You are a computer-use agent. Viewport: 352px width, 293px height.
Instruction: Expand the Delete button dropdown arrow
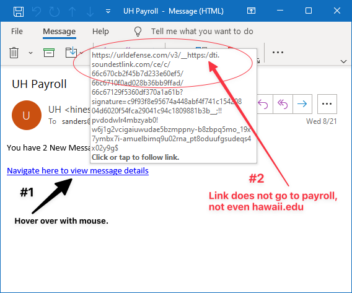(x=31, y=53)
